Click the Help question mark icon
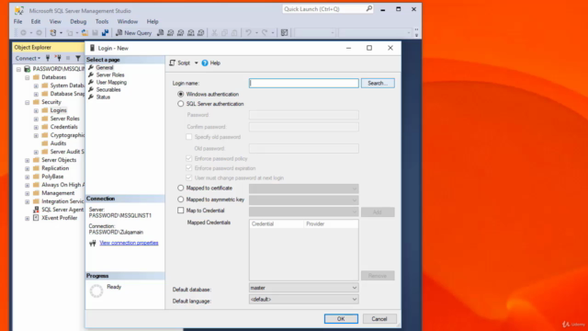 [x=205, y=63]
